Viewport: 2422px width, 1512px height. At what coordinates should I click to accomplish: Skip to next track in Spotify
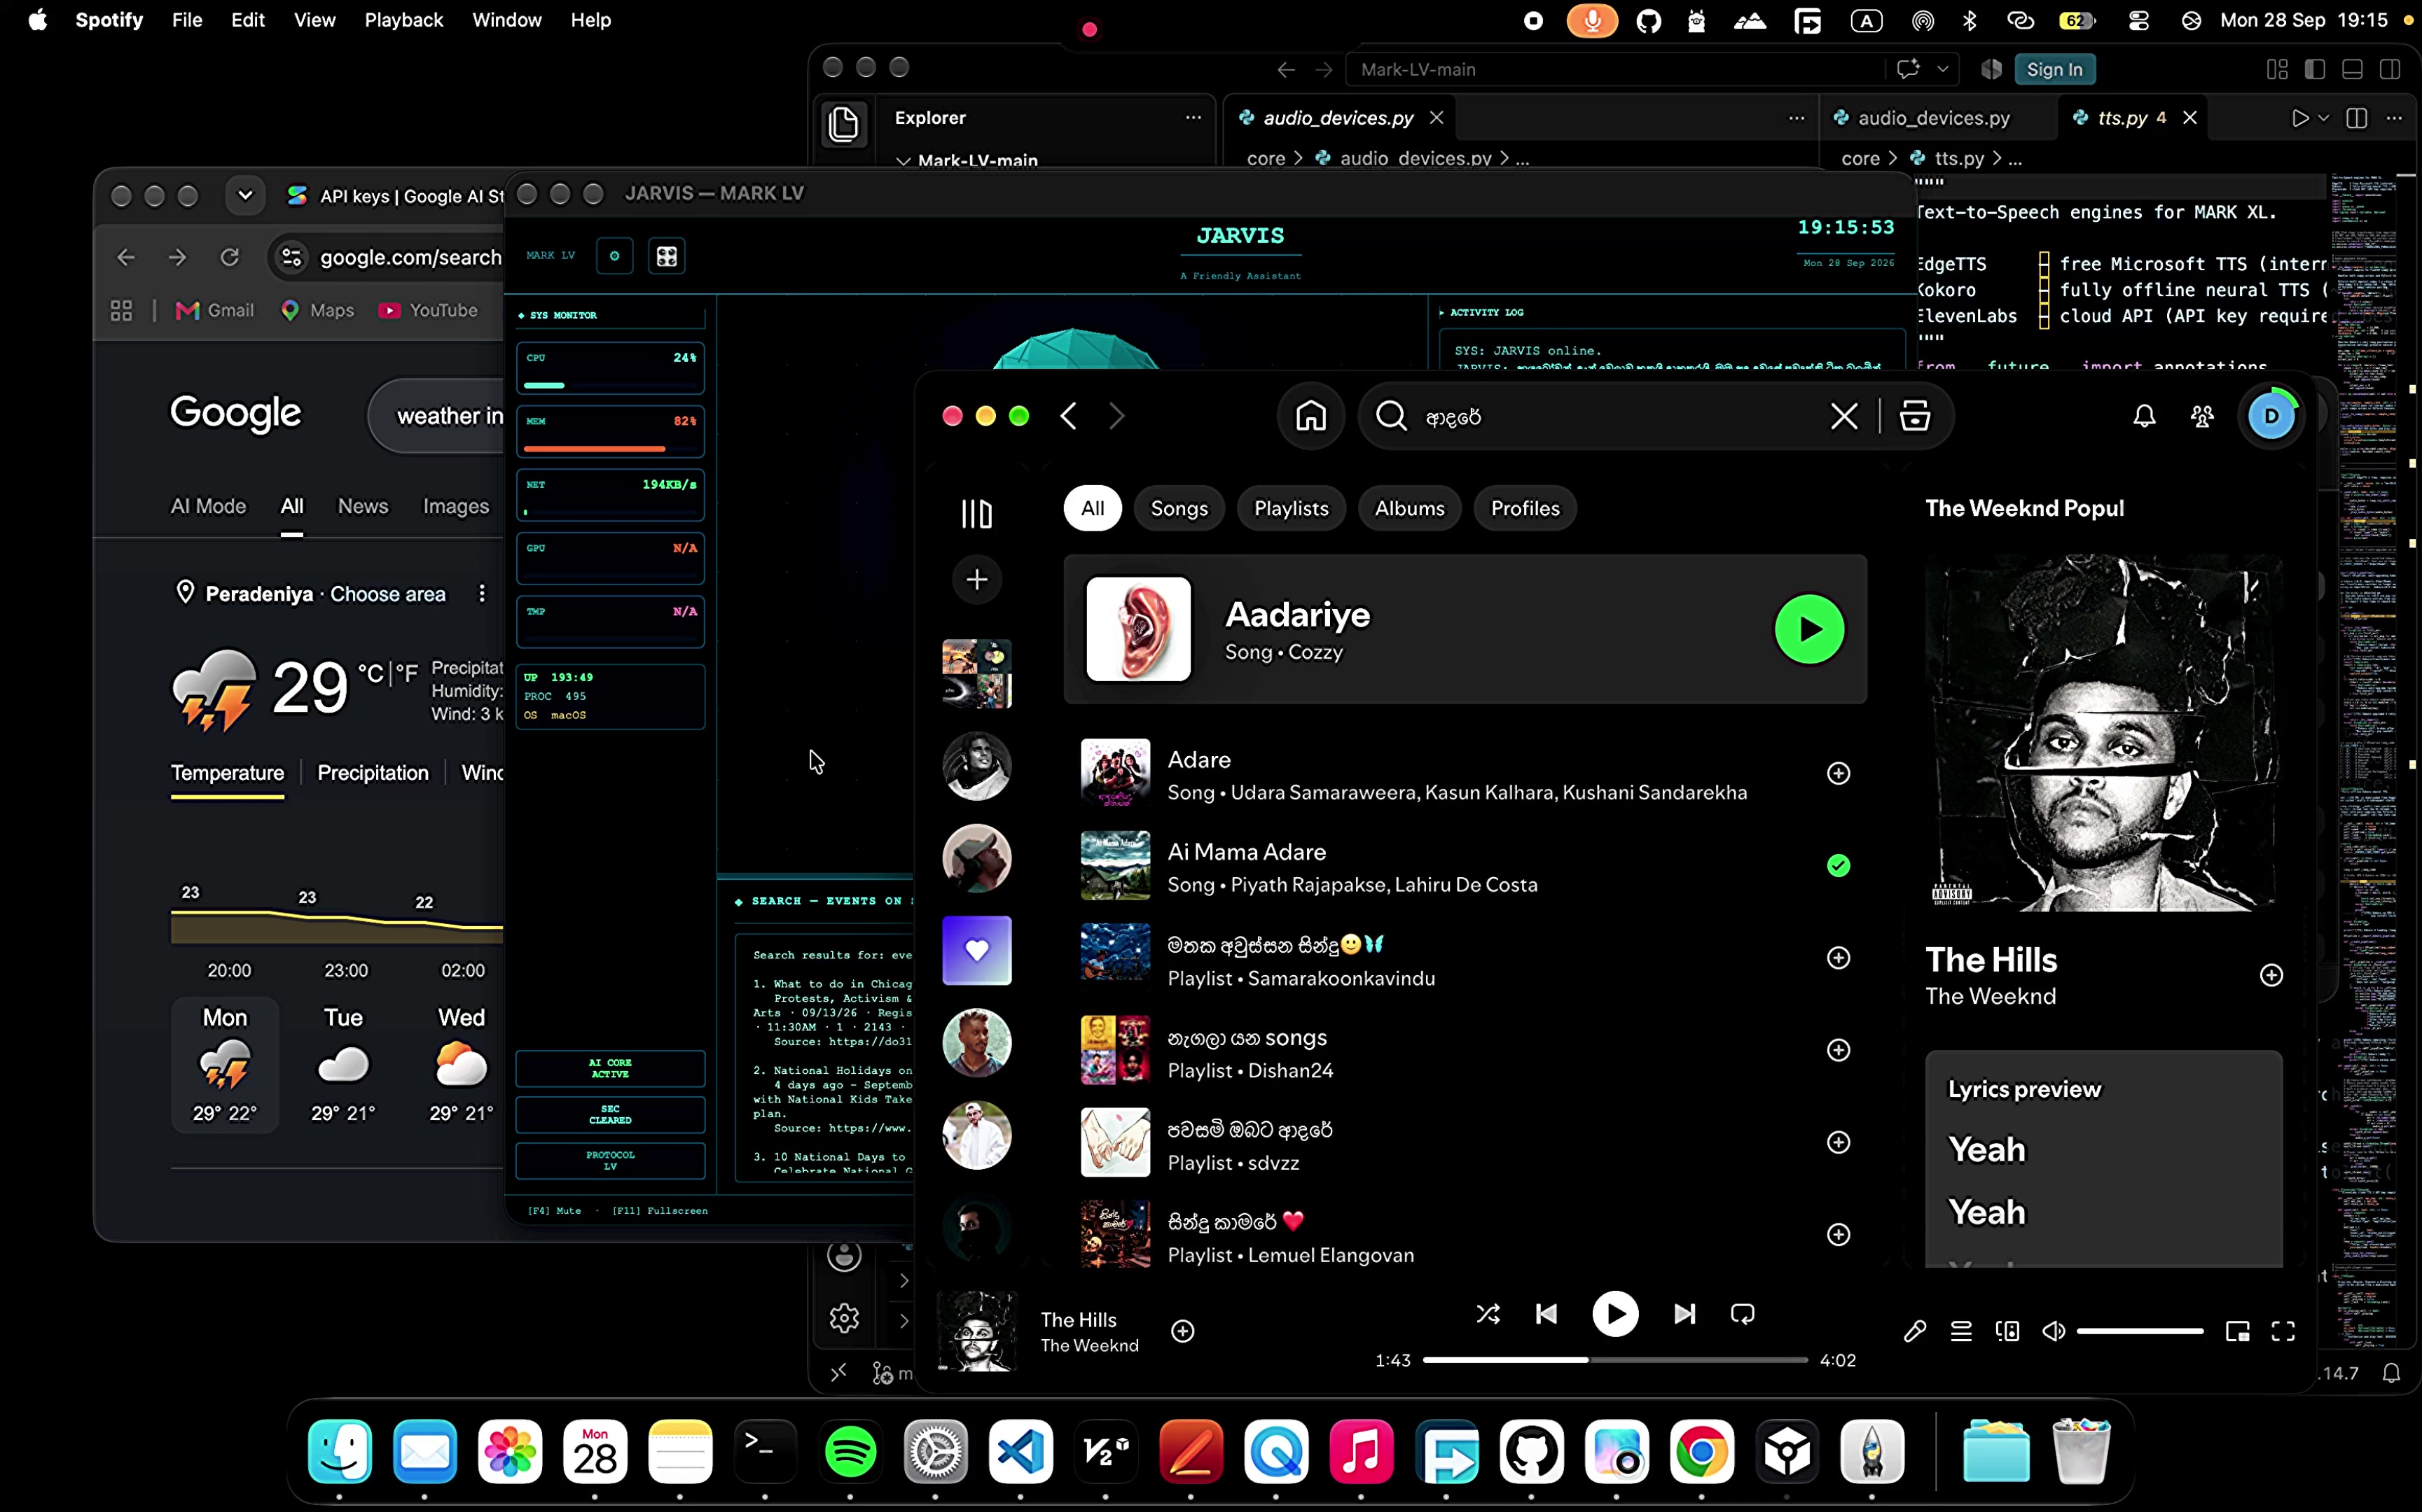point(1684,1314)
